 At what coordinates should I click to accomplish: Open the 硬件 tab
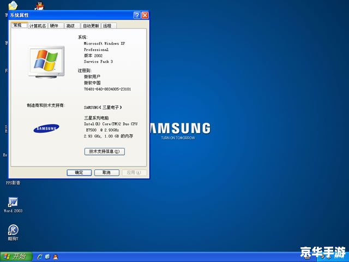(x=56, y=26)
